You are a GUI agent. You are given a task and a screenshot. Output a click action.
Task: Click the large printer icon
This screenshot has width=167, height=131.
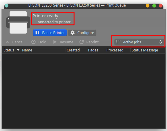pyautogui.click(x=18, y=22)
